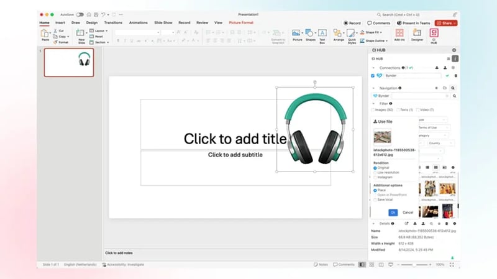This screenshot has width=497, height=279.
Task: Collapse the Filter section
Action: 373,104
